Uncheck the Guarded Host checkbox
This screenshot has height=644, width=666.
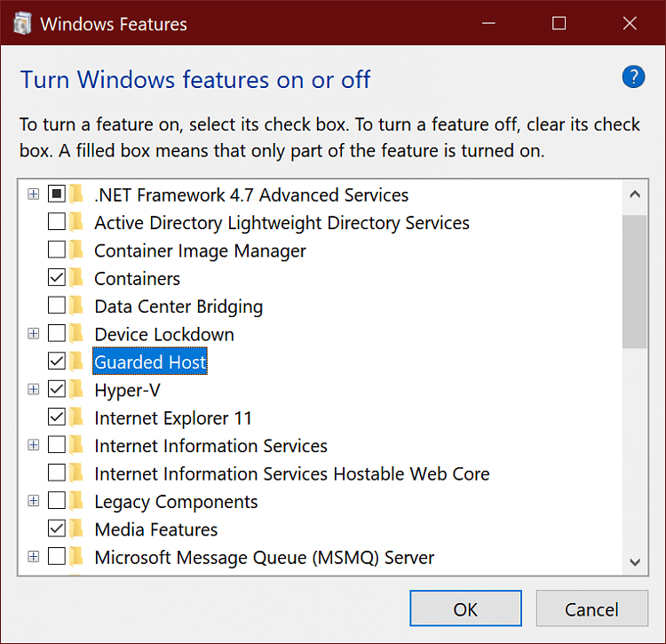[x=57, y=361]
